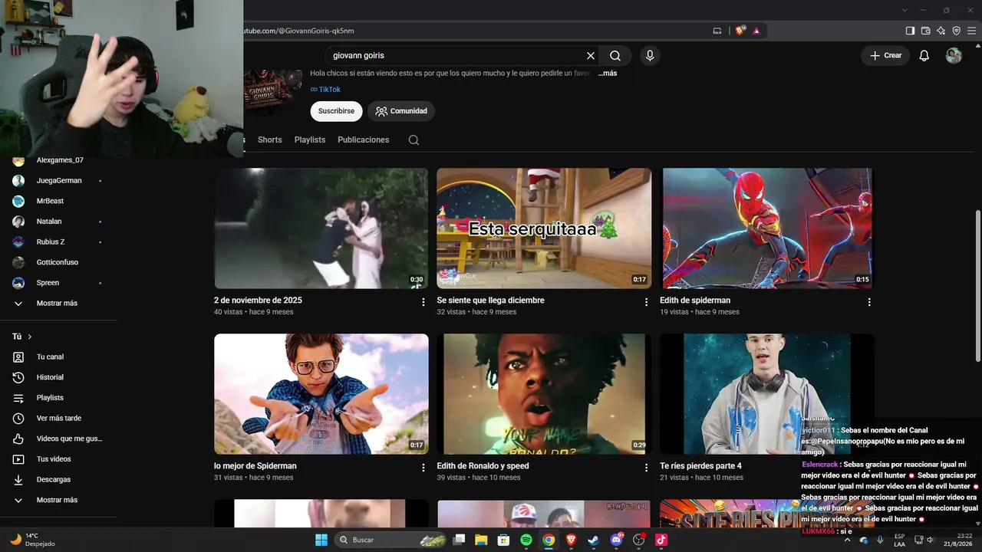
Task: Switch to the Playlists channel tab
Action: [x=310, y=140]
